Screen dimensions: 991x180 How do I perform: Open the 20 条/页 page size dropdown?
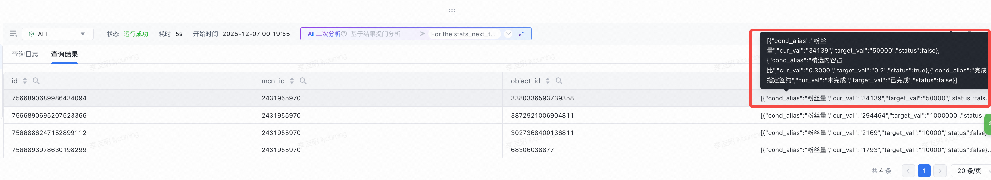971,171
